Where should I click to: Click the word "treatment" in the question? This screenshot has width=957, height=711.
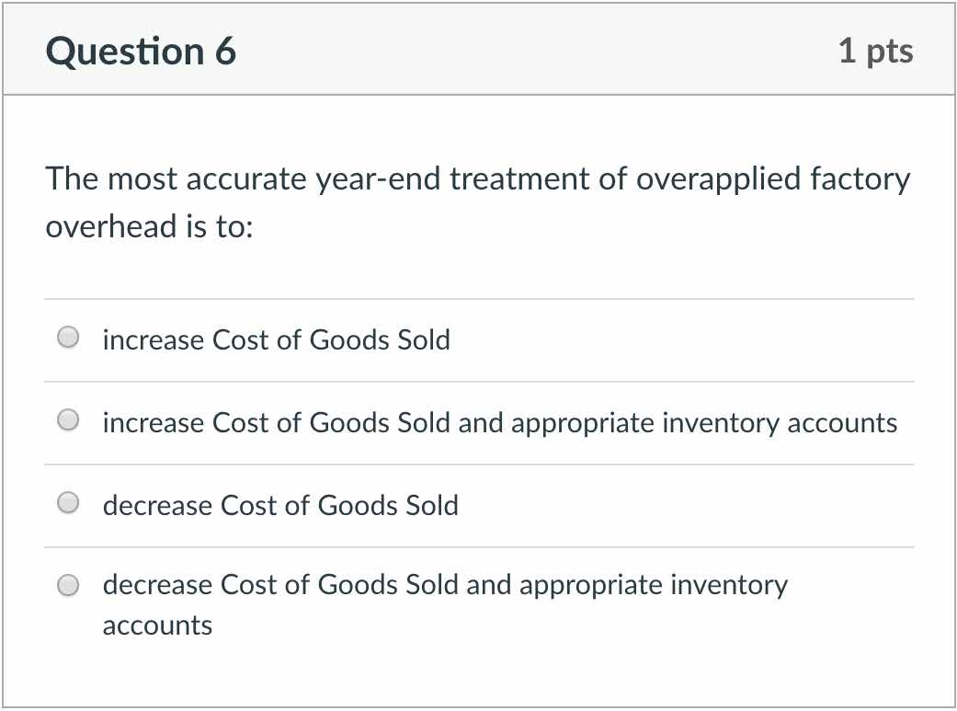518,178
